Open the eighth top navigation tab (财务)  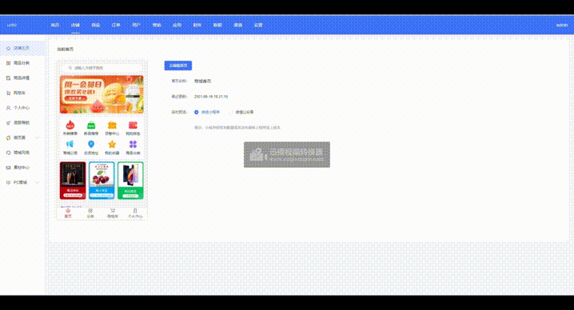click(197, 26)
